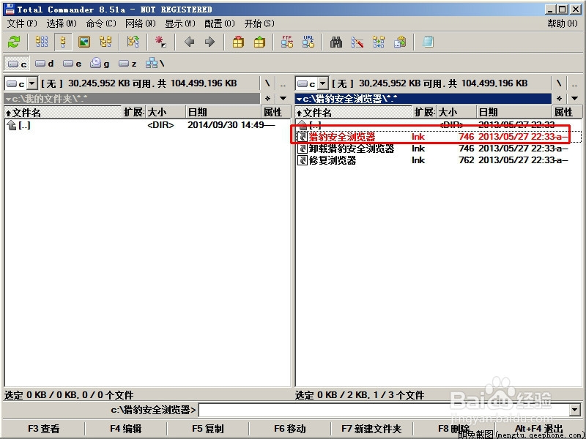The width and height of the screenshot is (586, 439).
Task: Sort right panel by 扩展 column
Action: pyautogui.click(x=425, y=113)
